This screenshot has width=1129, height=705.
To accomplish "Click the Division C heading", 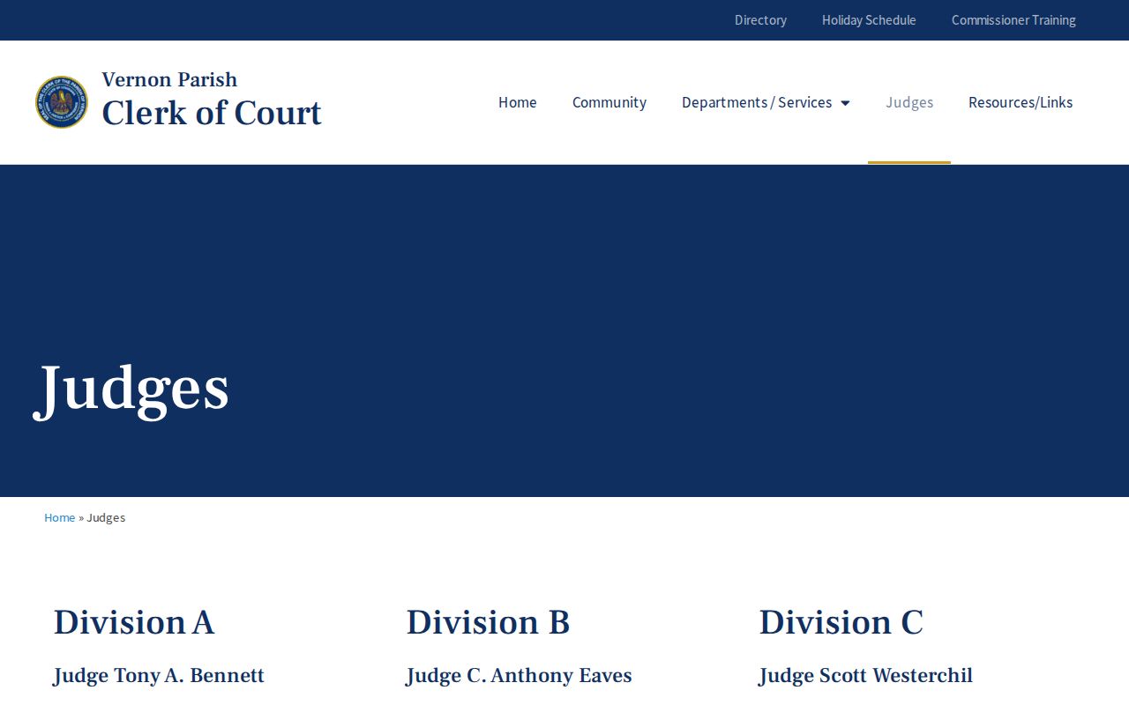I will 841,622.
